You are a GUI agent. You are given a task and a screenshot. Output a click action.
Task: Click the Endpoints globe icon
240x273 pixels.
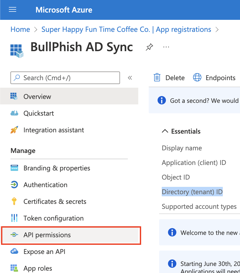[197, 77]
